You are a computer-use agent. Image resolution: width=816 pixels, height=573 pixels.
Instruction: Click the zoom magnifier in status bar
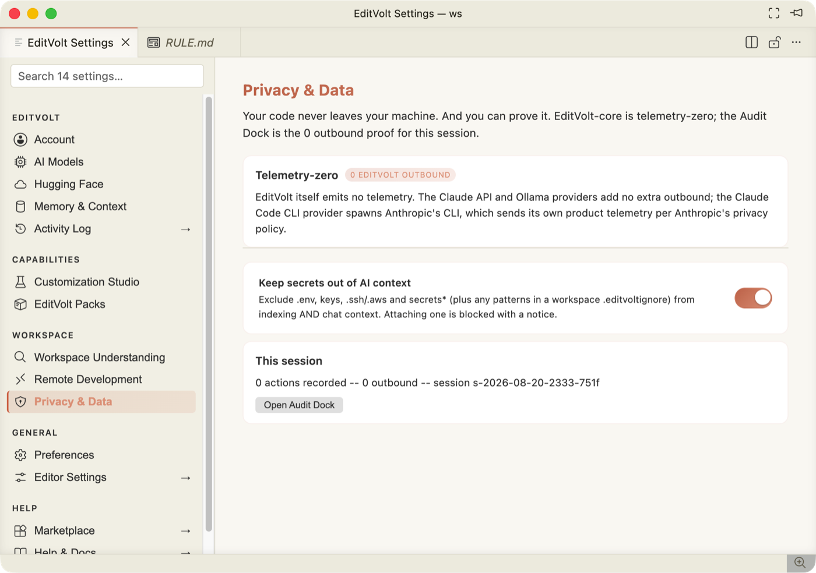(x=800, y=563)
